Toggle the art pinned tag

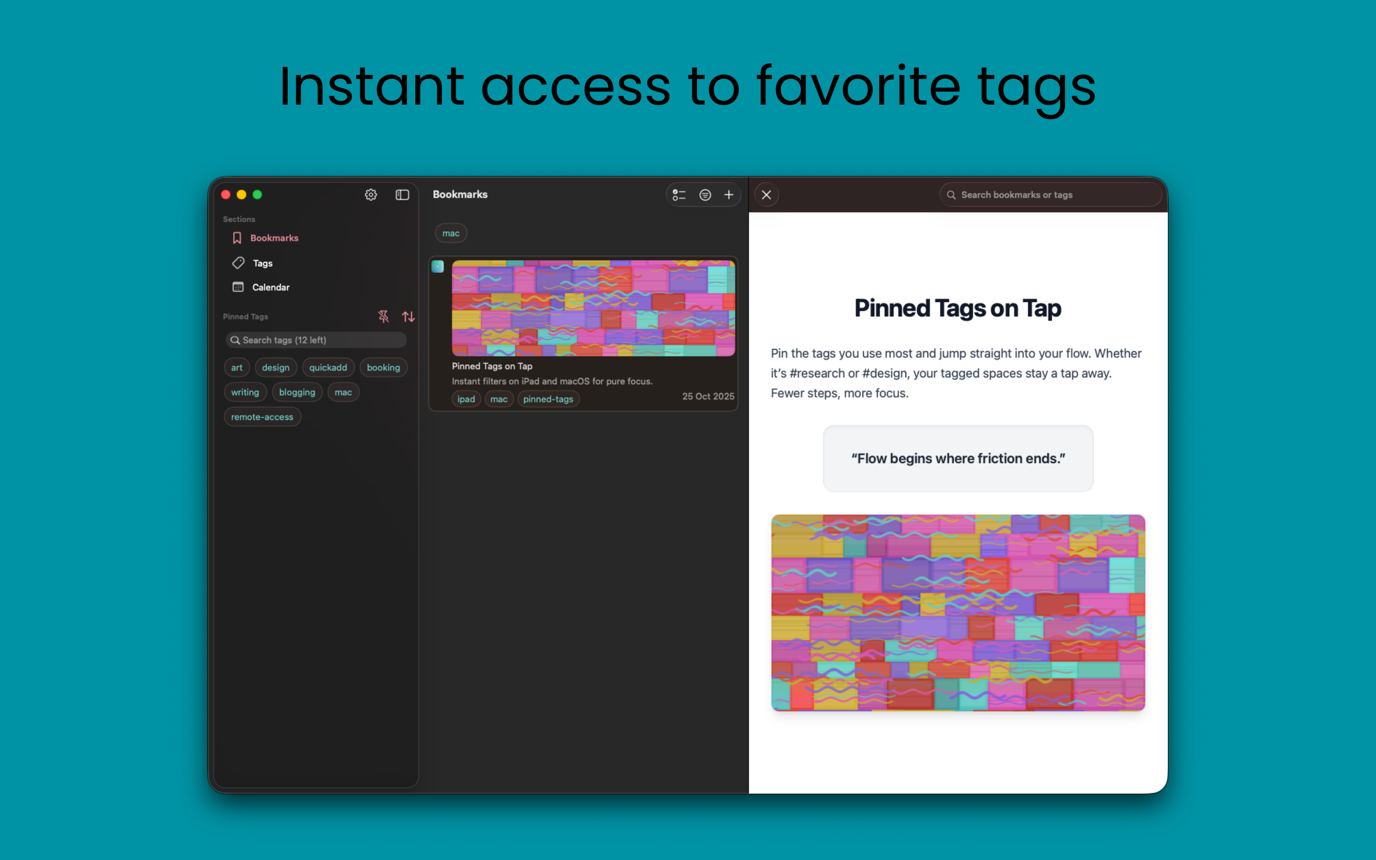[x=236, y=367]
